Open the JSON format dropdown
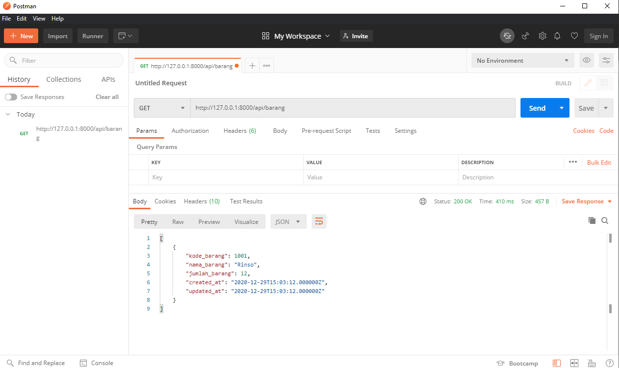Screen dimensions: 619x368 coord(288,221)
